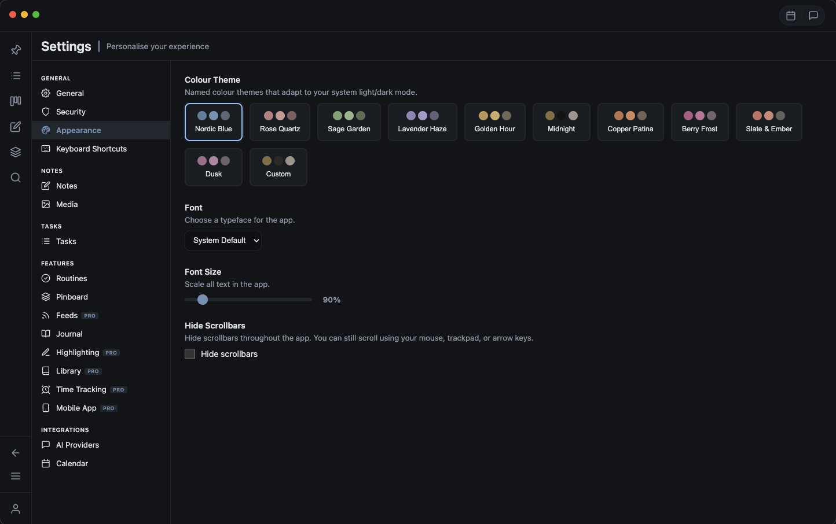Open the stacked layers icon in rail

16,152
